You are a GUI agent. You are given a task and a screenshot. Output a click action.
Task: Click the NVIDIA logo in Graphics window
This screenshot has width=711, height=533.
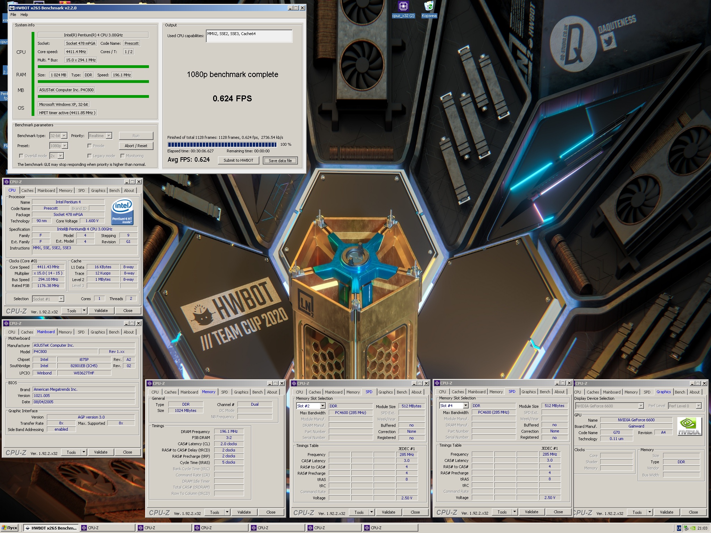(x=689, y=426)
